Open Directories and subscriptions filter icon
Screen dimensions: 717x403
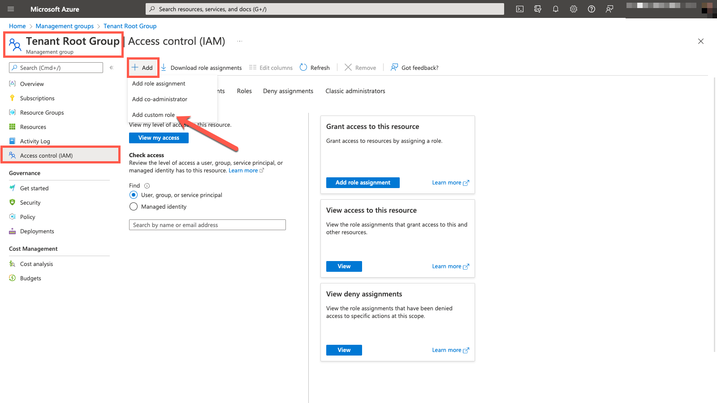coord(538,9)
